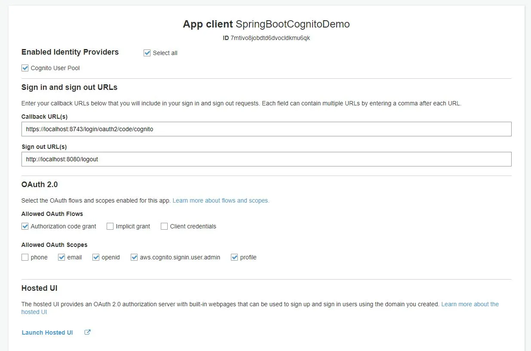
Task: Disable the aws.cognito.signin.user.admin scope
Action: pos(134,257)
